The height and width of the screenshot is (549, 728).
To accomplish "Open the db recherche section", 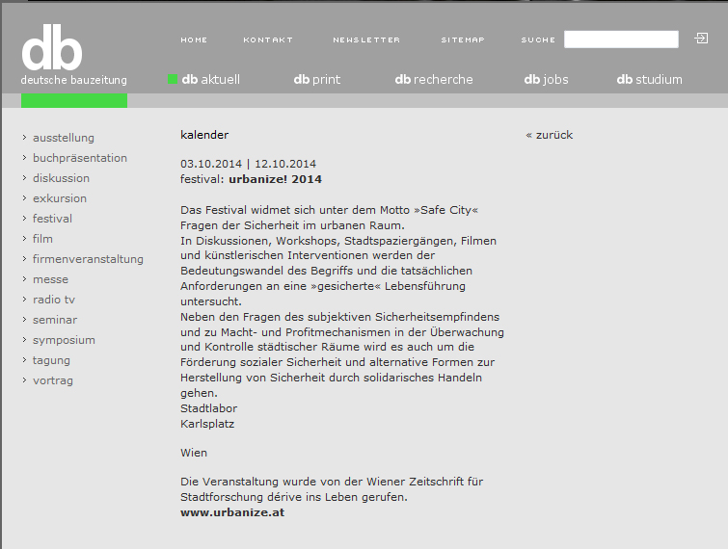I will click(x=434, y=80).
